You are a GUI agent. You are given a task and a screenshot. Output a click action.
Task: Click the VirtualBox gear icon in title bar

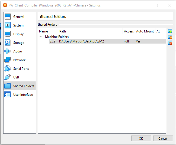point(5,5)
